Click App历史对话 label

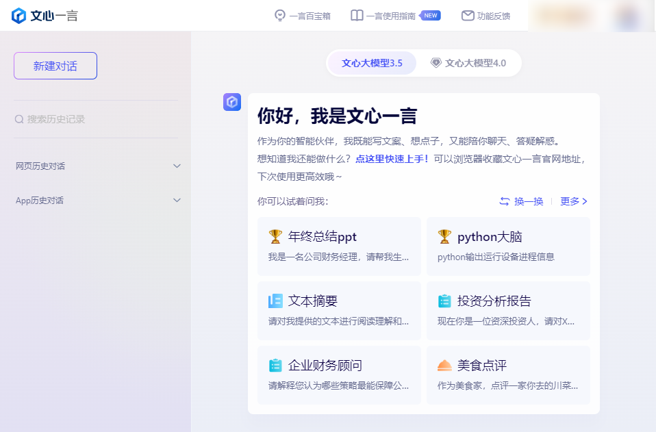tap(40, 201)
